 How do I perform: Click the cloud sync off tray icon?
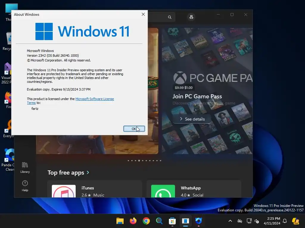240,221
